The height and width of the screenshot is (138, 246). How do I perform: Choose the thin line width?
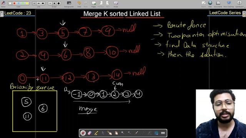(34, 3)
